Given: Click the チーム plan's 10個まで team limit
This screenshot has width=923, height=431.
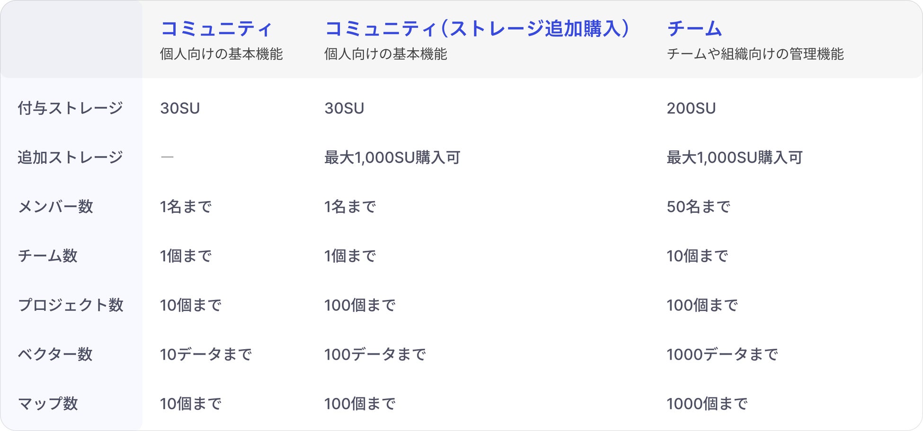Looking at the screenshot, I should [697, 256].
